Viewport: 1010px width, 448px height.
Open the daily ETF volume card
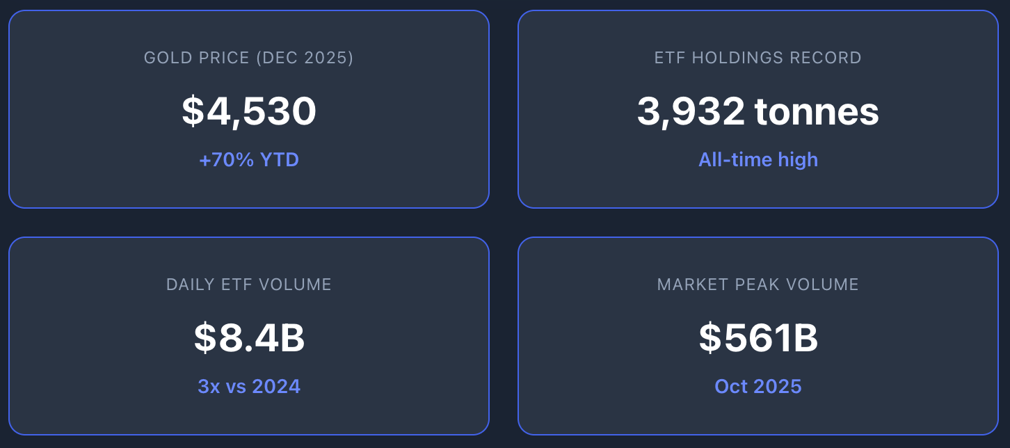click(248, 336)
